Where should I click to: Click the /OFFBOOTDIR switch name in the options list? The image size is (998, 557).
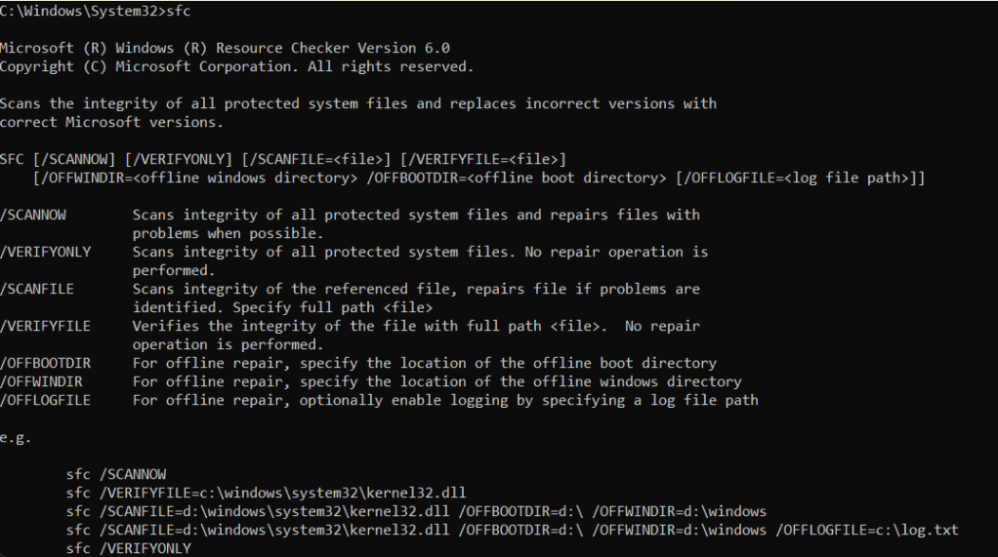coord(45,363)
